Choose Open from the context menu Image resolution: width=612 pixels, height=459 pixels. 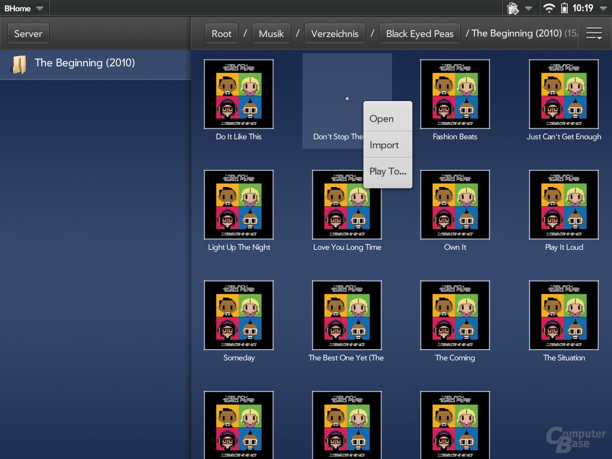tap(387, 118)
